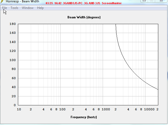Click the 20 label on the vertical axis
Viewport: 168px width, 125px height.
coord(14,96)
